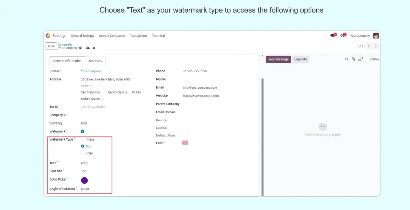Screen dimensions: 410x210
Task: Open the activities clock icon
Action: pos(342,36)
